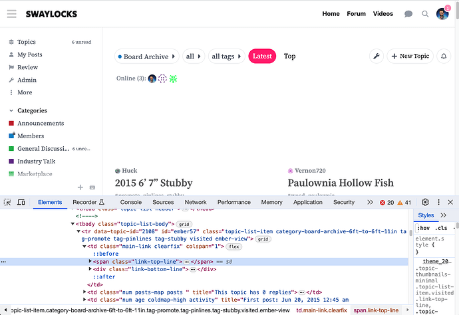Image resolution: width=459 pixels, height=315 pixels.
Task: Click Huck's small avatar icon
Action: coord(118,171)
